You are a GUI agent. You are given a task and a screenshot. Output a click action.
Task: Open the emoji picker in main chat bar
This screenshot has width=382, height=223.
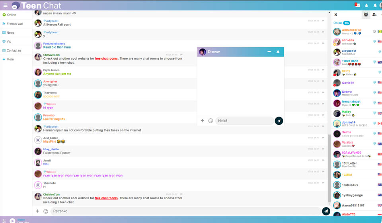(46, 211)
